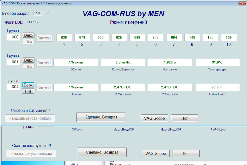Click the Кол-воВпрыска label
247x165 pixels.
pos(123,69)
